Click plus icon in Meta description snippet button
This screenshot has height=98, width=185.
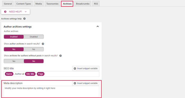[x=75, y=83]
